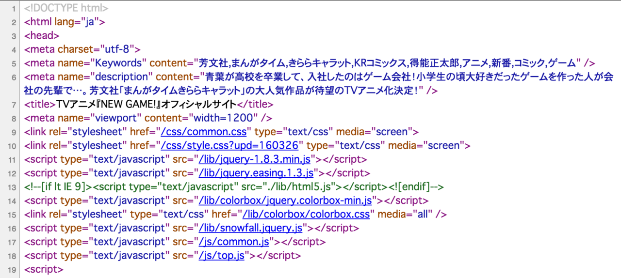Open the /lib/snowfall.jquery.js link
The image size is (621, 278).
[251, 228]
